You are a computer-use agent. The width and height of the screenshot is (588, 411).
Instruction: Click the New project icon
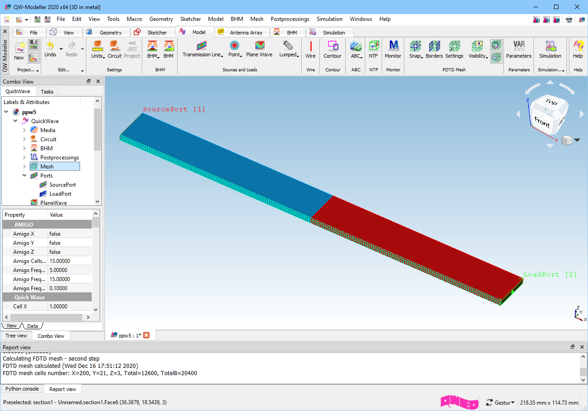tap(19, 50)
